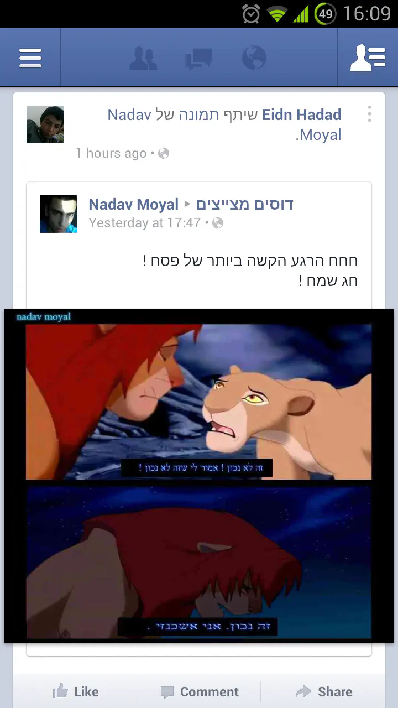This screenshot has height=708, width=398.
Task: Like the shared post
Action: (x=75, y=692)
